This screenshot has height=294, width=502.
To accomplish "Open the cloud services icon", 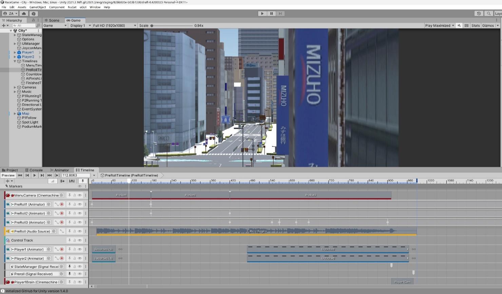I will [x=24, y=14].
